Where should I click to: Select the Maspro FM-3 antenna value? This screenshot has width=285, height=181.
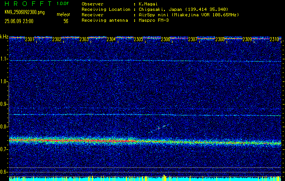(153, 20)
